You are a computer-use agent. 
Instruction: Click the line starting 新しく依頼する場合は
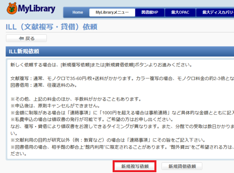(x=101, y=65)
